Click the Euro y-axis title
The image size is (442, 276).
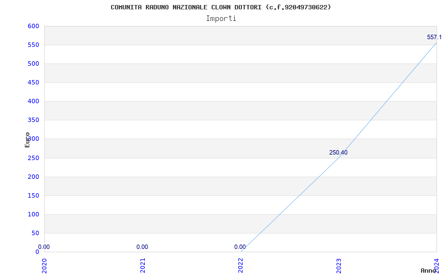tap(27, 140)
